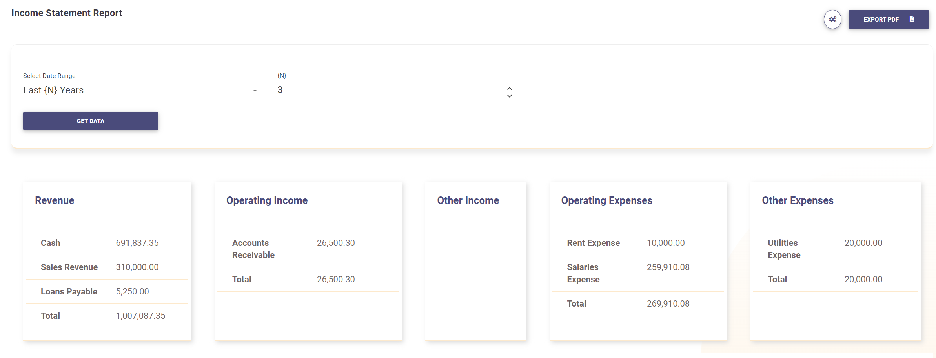
Task: Increase {N} with the up stepper arrow
Action: tap(509, 88)
